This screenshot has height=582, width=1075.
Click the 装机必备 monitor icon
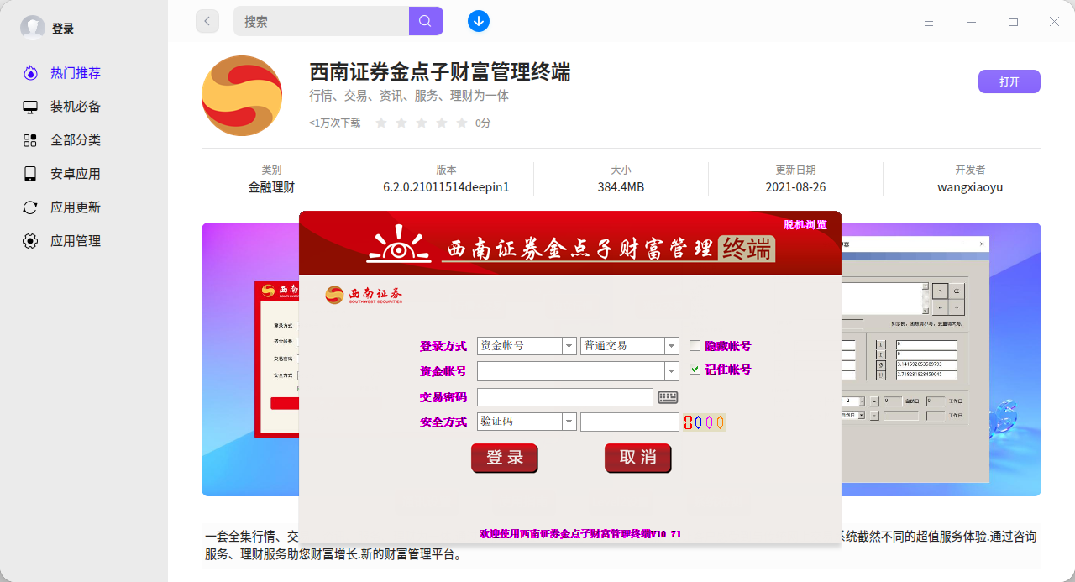[30, 107]
